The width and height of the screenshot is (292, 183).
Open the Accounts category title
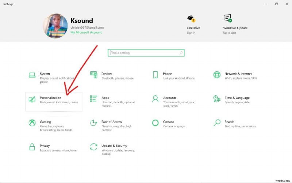click(170, 98)
